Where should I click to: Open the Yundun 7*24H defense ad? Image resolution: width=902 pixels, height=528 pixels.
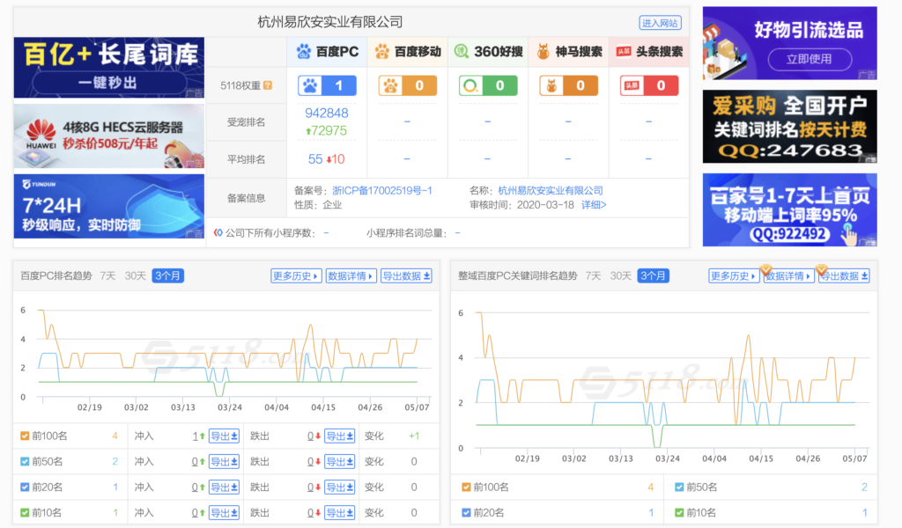[108, 206]
